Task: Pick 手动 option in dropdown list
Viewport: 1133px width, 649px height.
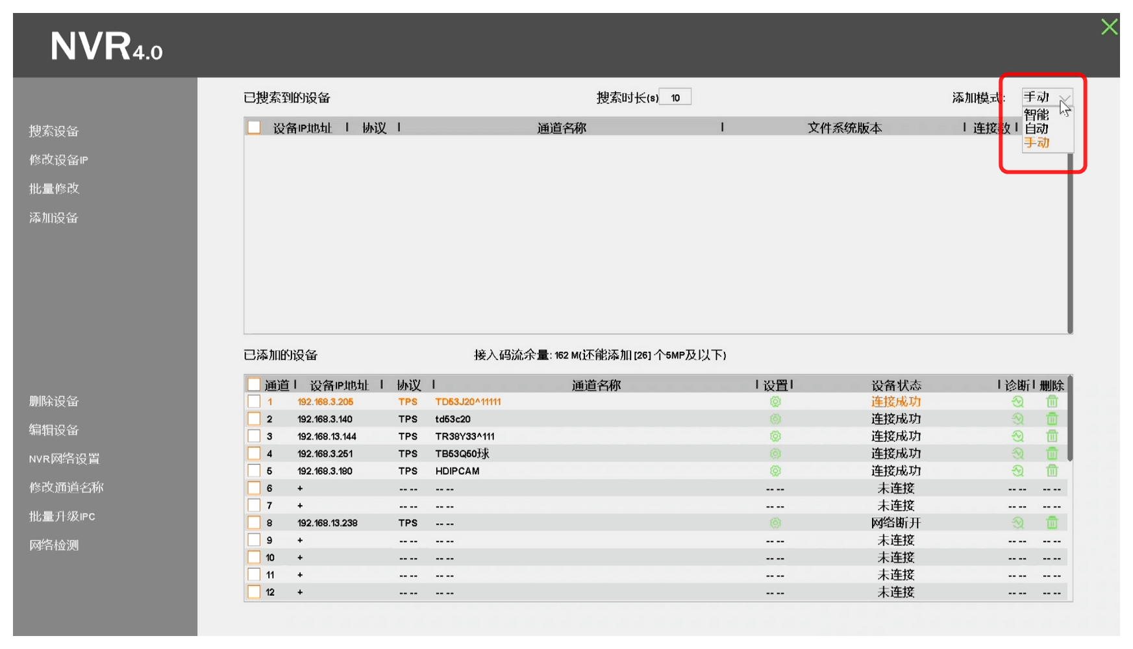Action: (x=1036, y=143)
